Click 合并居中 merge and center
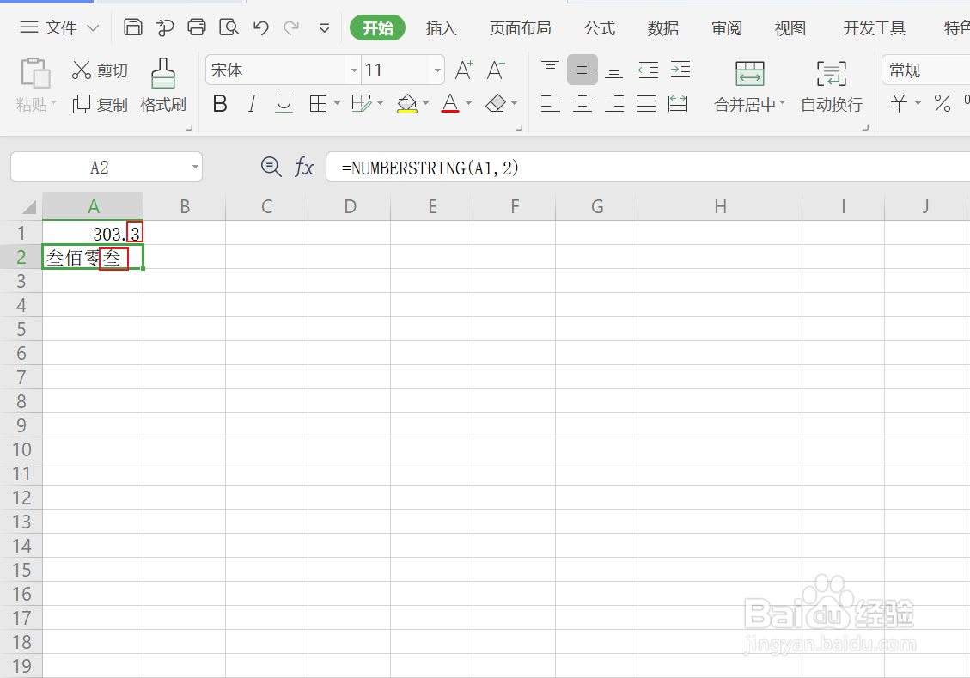 (x=749, y=87)
